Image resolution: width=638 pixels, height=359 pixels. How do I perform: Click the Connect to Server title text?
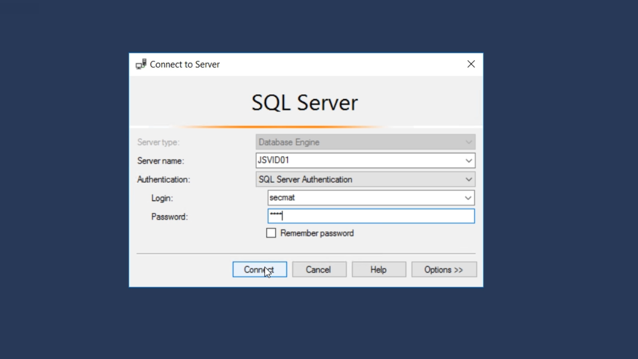coord(185,64)
